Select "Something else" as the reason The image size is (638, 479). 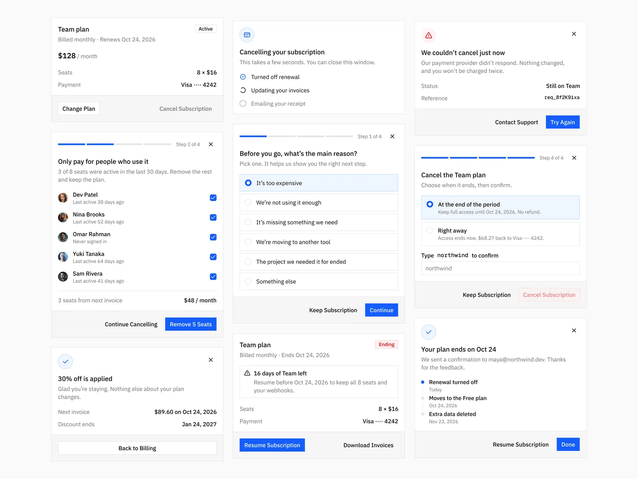(x=319, y=281)
